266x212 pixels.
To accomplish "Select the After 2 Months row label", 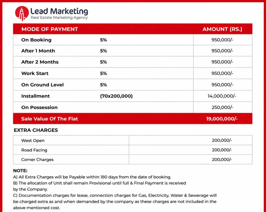I will (x=40, y=62).
